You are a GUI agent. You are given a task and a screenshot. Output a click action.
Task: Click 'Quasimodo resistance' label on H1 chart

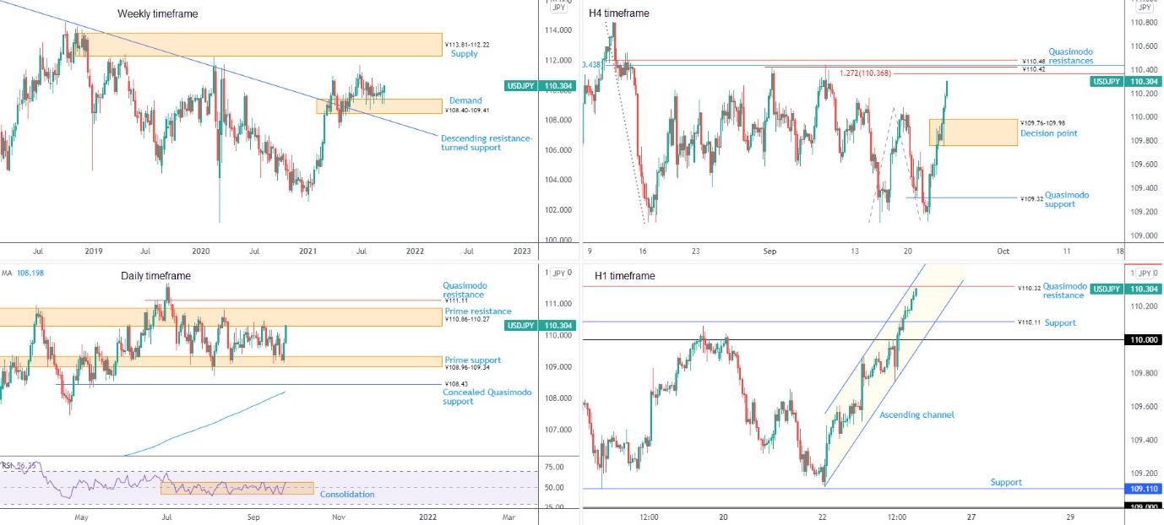click(x=1065, y=291)
